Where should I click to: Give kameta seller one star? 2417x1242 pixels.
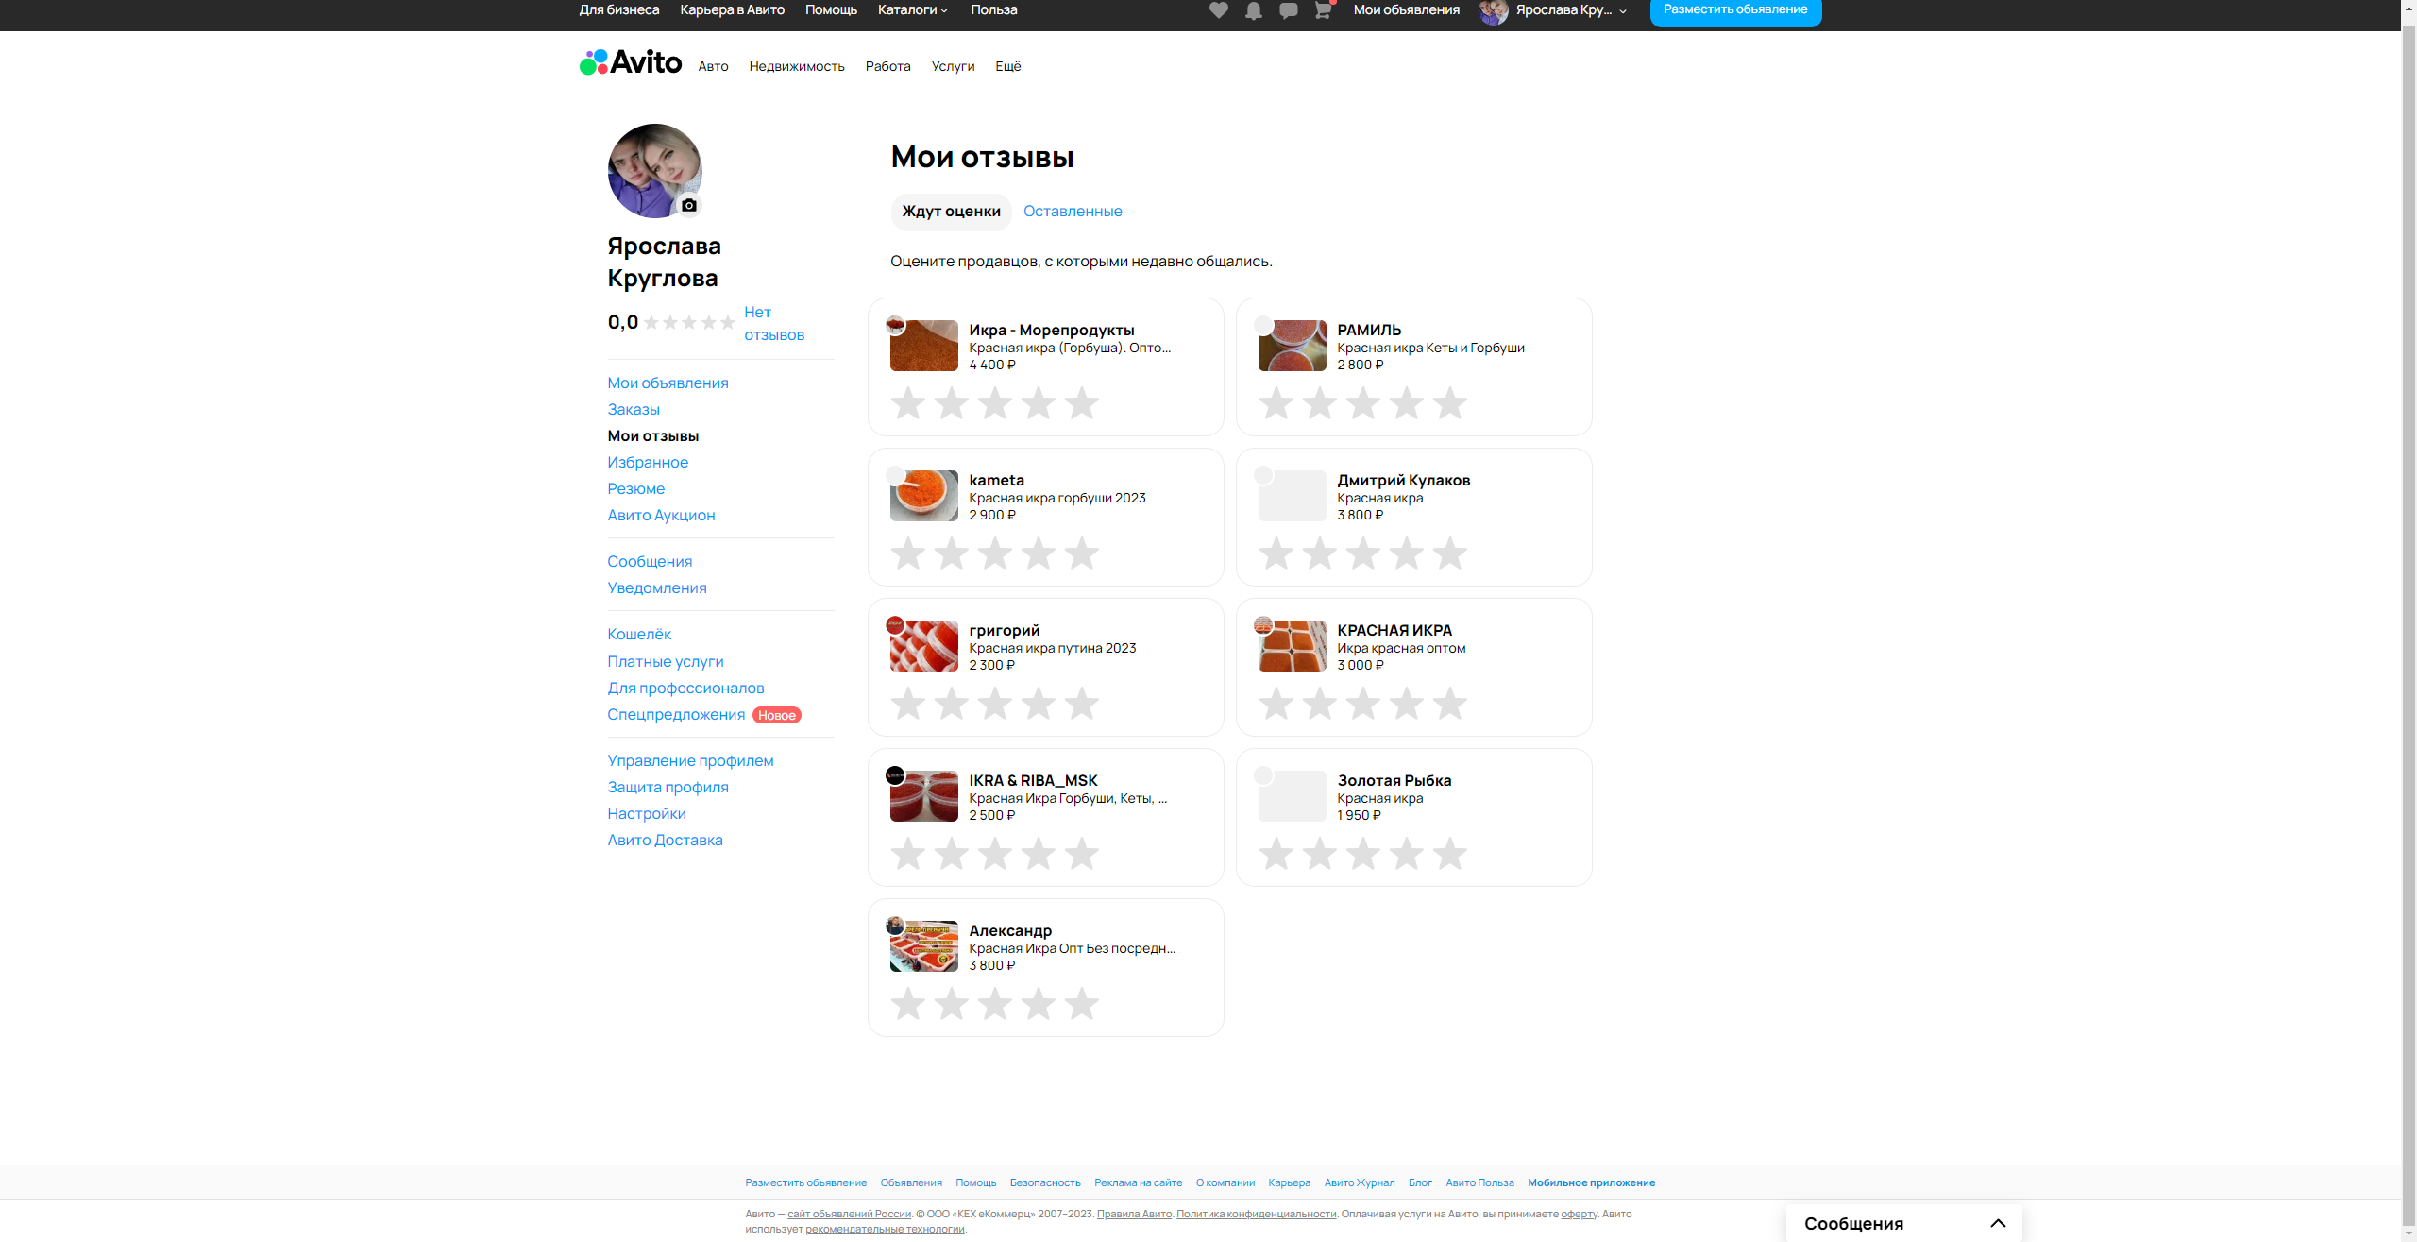pos(908,553)
